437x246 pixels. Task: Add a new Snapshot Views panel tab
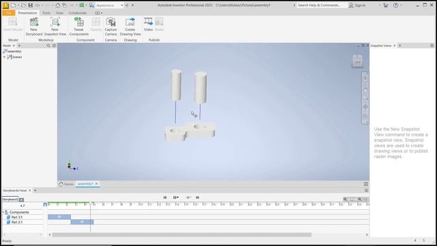tap(399, 46)
